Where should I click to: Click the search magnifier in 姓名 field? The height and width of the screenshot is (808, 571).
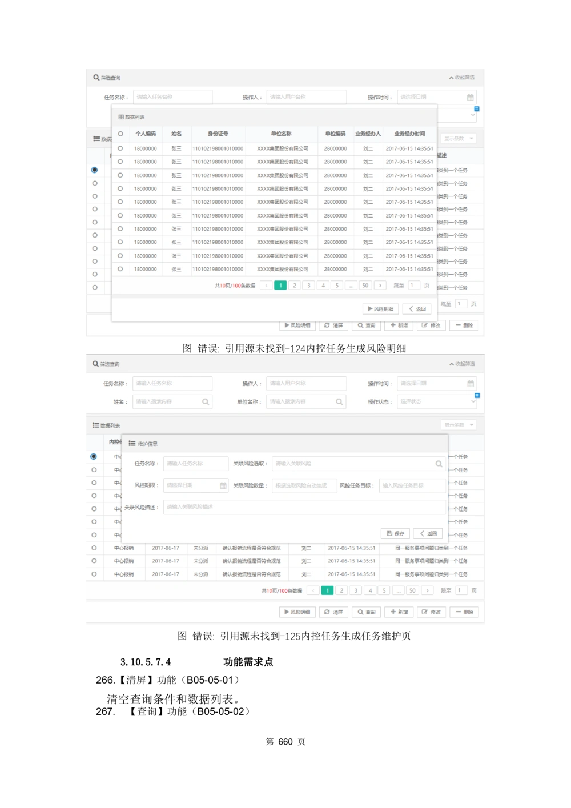[206, 402]
